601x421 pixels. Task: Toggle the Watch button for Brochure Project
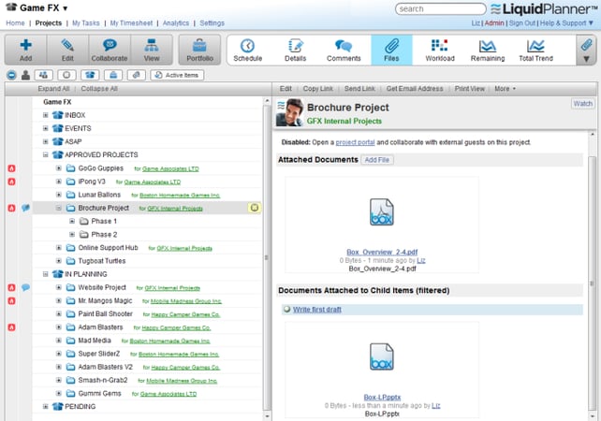(x=582, y=104)
